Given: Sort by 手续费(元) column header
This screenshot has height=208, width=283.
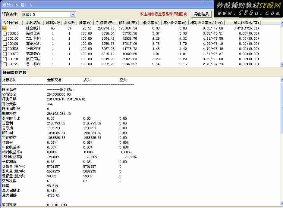Looking at the screenshot, I should point(105,23).
